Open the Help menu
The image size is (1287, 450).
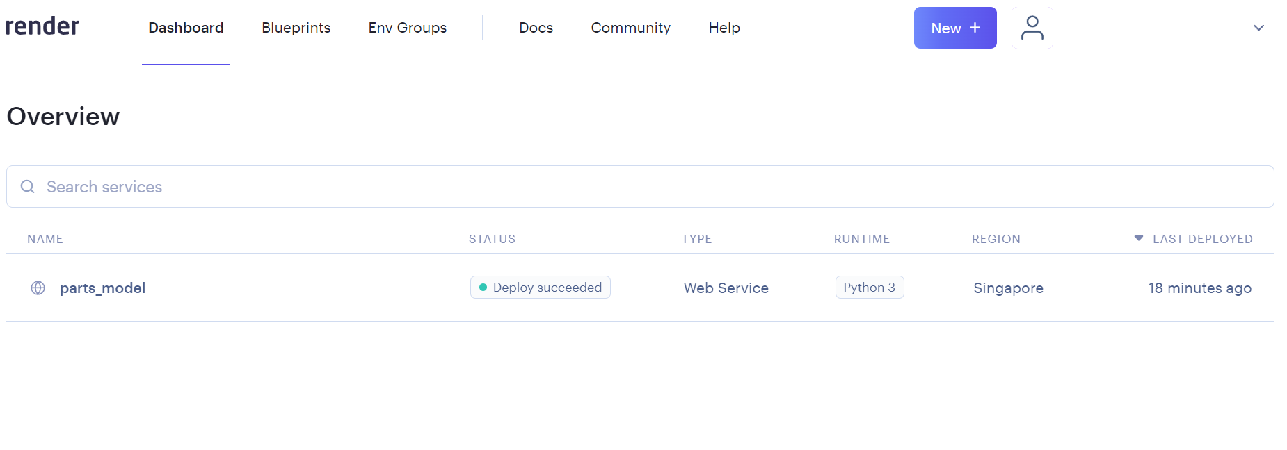[724, 28]
